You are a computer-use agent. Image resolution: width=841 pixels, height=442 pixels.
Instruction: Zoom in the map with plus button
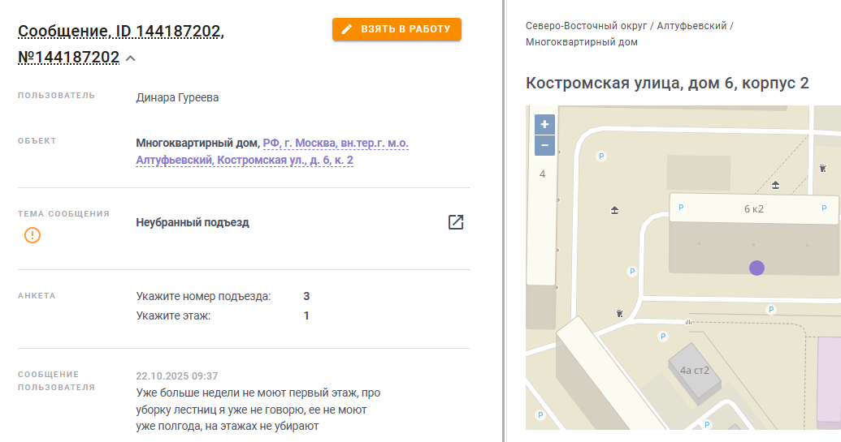544,124
